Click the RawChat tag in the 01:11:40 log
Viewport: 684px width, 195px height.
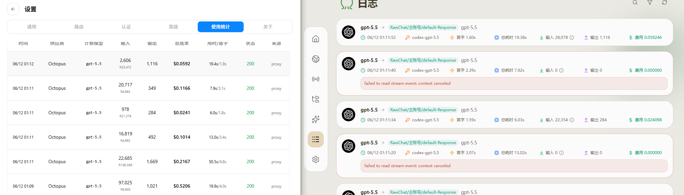(423, 60)
